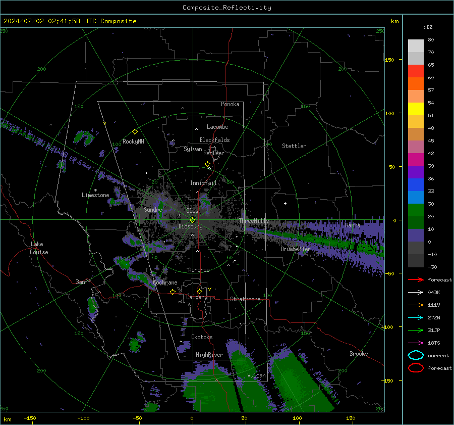Click the Hanna town label
The width and height of the screenshot is (454, 425).
[x=353, y=225]
